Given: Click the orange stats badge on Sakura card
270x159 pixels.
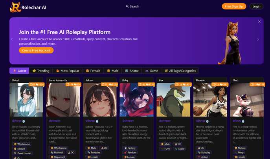Looking at the screenshot, I should tap(110, 84).
